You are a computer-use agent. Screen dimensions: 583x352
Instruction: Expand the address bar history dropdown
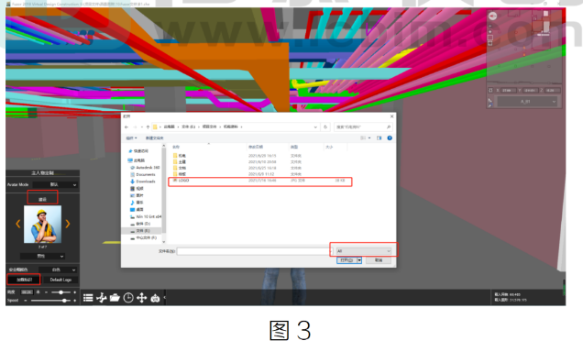[x=315, y=127]
